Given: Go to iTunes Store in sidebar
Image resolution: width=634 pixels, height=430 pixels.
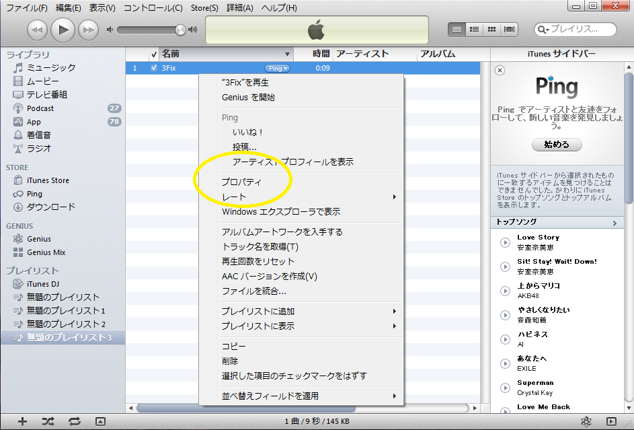Looking at the screenshot, I should tap(48, 180).
